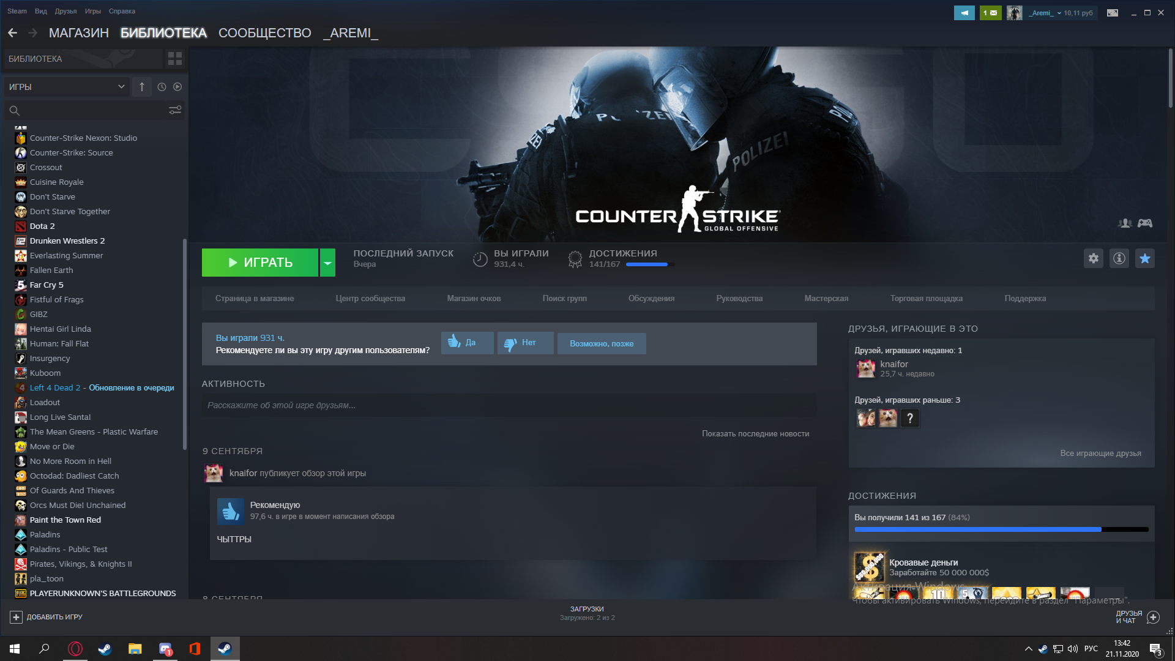Open the Друзья menu
The image size is (1175, 661).
click(65, 11)
